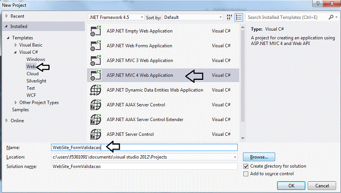Click the ASP.NET MVC 4 Web Application icon

click(x=96, y=75)
